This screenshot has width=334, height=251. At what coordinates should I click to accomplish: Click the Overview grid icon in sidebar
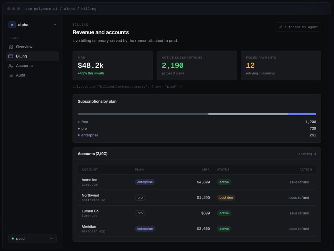coord(11,47)
